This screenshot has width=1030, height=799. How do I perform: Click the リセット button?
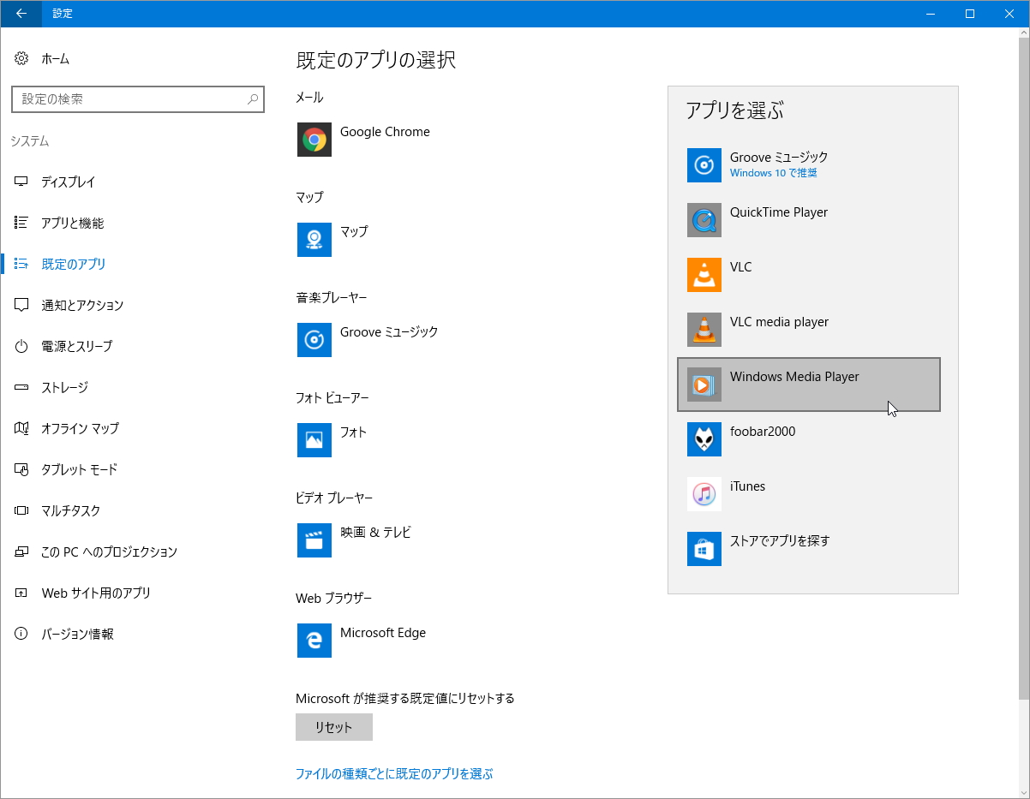point(334,727)
